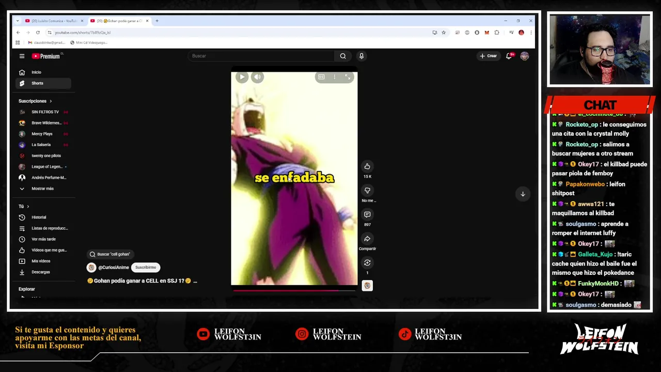This screenshot has width=661, height=372.
Task: Subscribe with the Suscribirme button
Action: [x=146, y=268]
